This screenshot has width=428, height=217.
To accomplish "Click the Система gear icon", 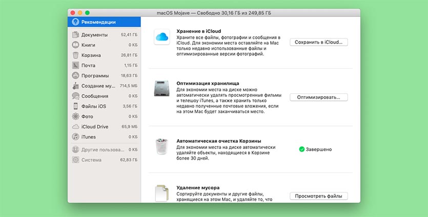I will [75, 160].
